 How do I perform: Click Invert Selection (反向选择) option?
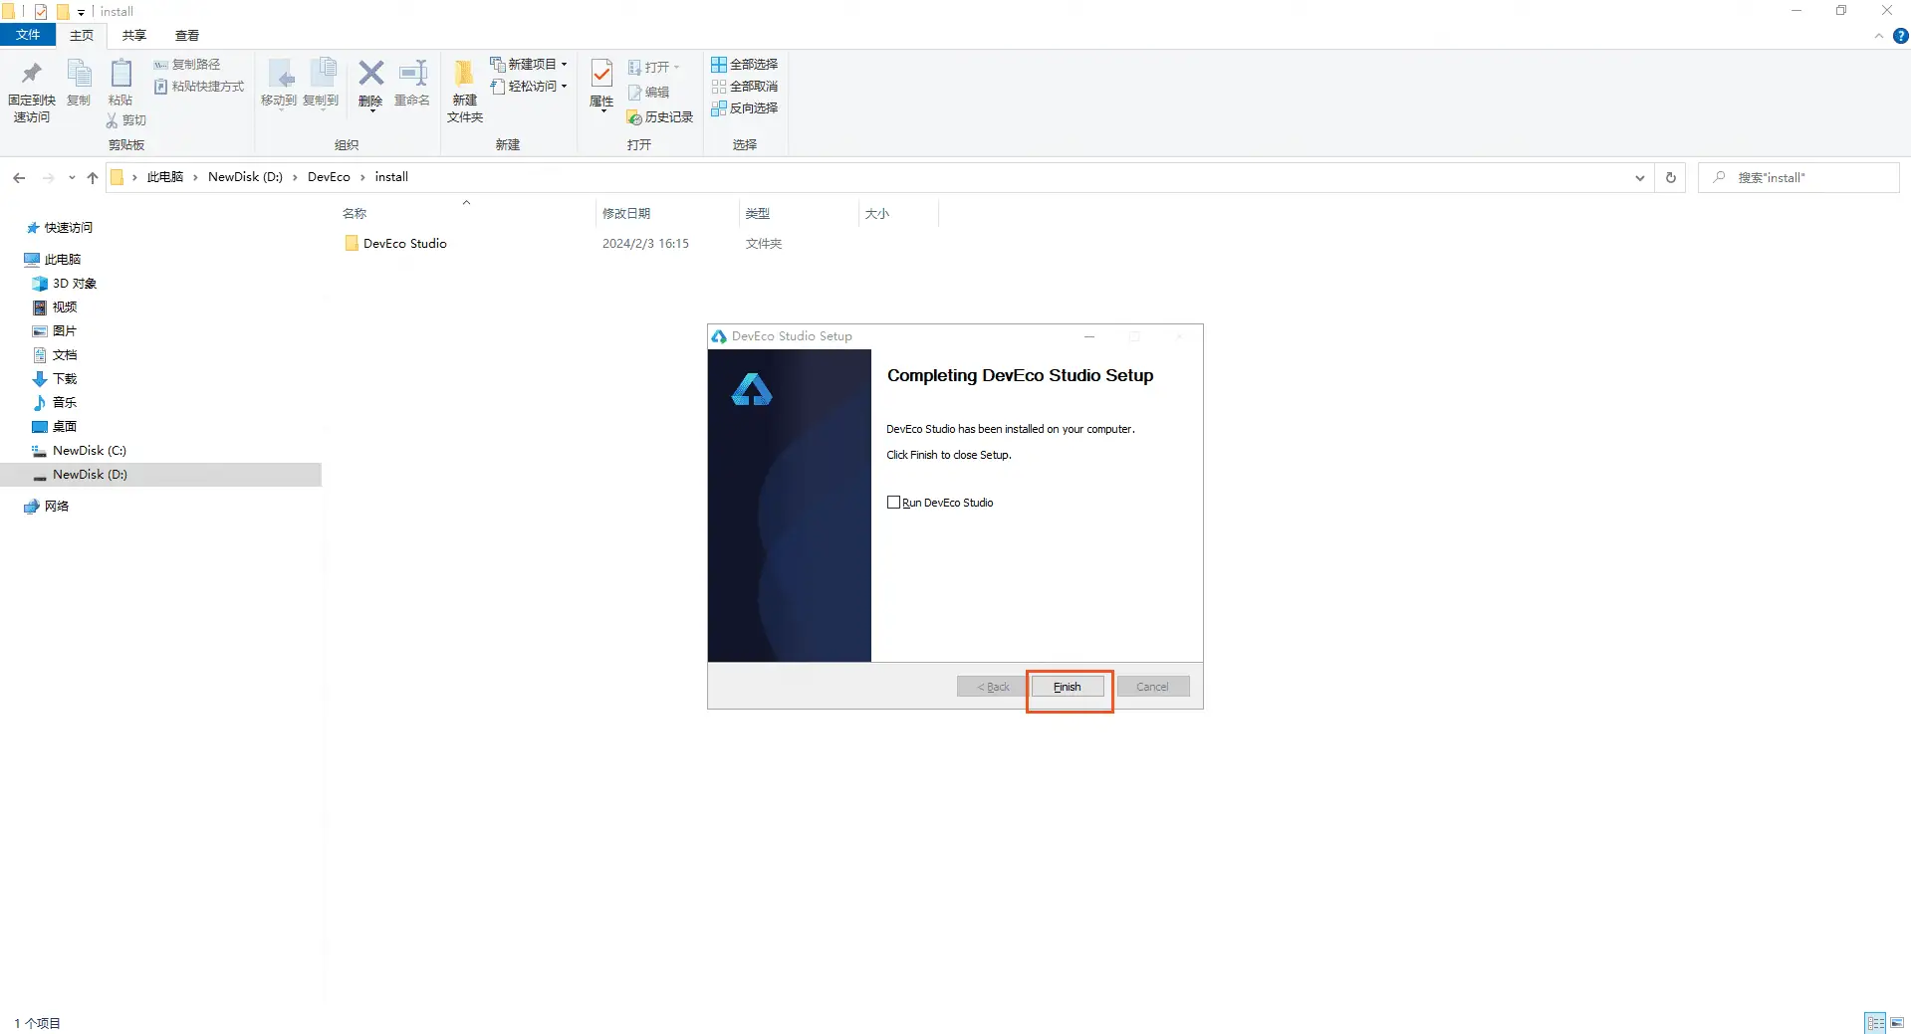tap(744, 108)
